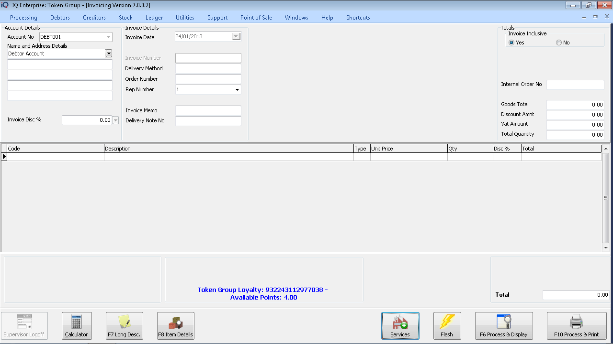Select Yes for Invoice Inclusive
613x344 pixels.
tap(511, 43)
